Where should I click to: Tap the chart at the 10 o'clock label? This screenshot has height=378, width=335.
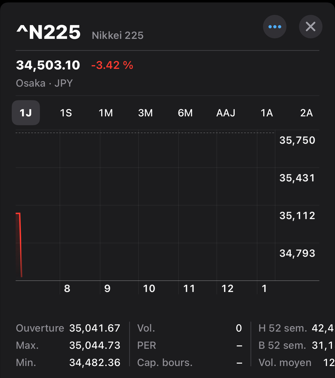[x=149, y=289]
